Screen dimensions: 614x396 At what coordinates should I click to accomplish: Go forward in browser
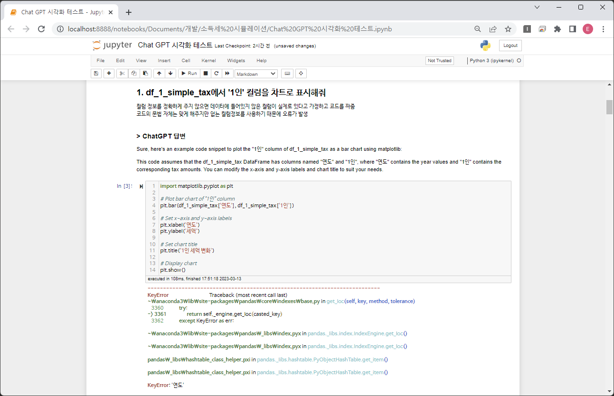click(x=26, y=29)
